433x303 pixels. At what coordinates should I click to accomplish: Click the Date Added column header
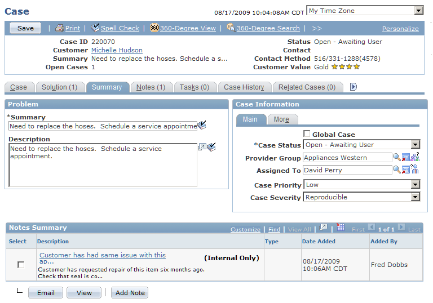pos(319,242)
